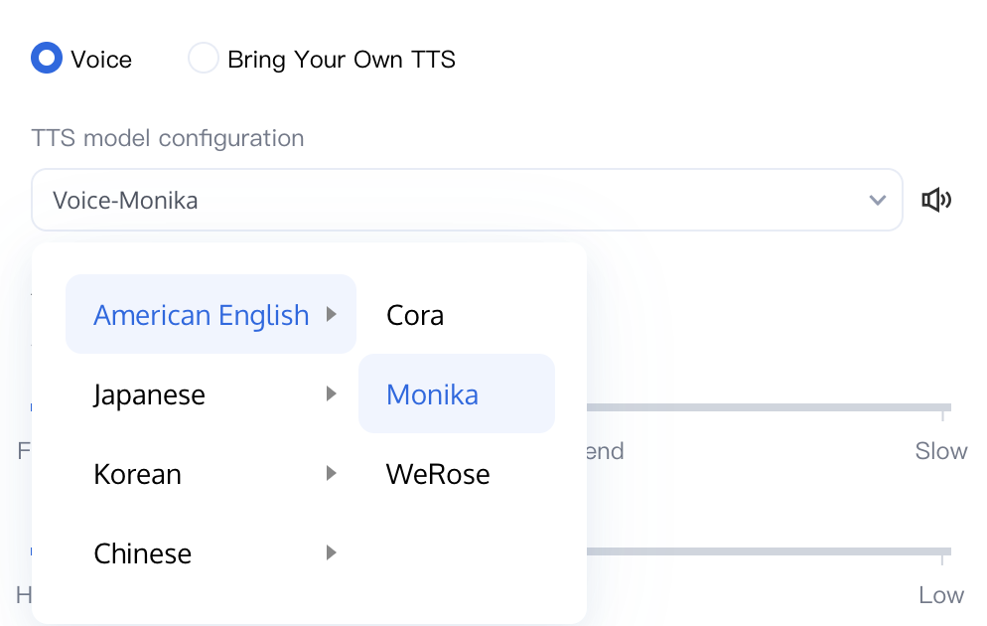
Task: Pick the Cora voice
Action: click(415, 315)
